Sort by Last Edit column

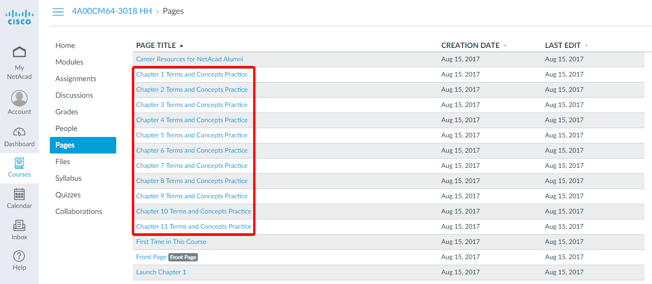(563, 45)
